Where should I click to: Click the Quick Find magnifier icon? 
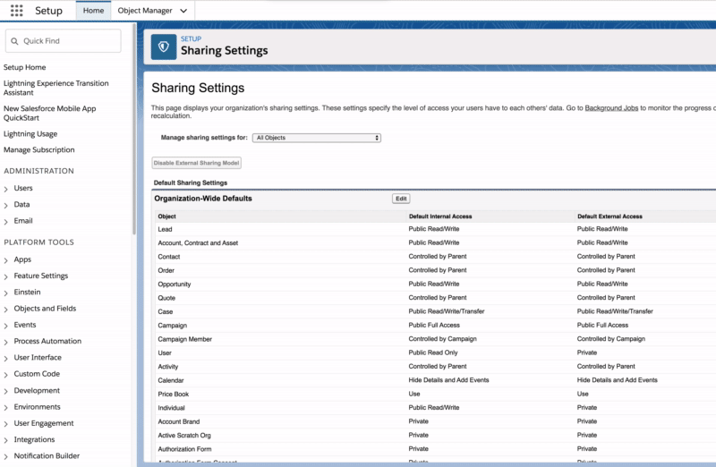click(x=14, y=41)
